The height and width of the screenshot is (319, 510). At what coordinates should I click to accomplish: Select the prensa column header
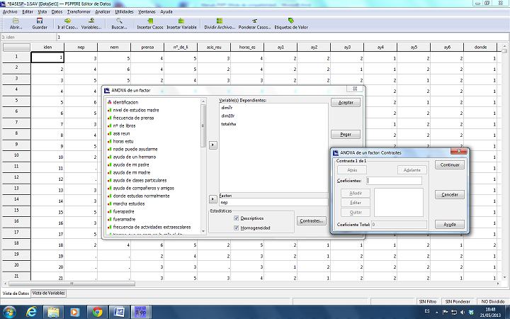click(147, 47)
